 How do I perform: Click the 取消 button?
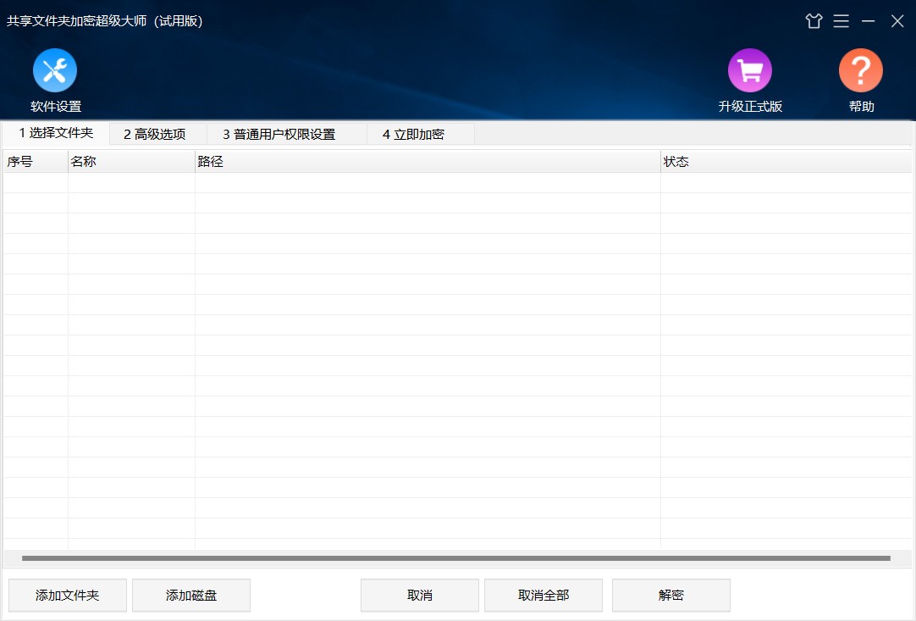420,595
